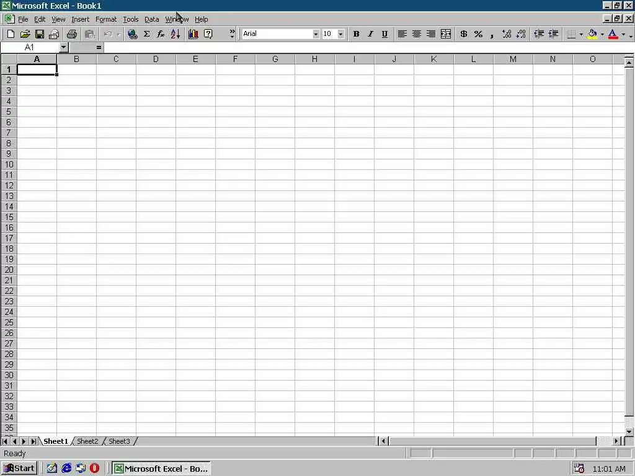Image resolution: width=635 pixels, height=476 pixels.
Task: Select row 10 header
Action: (x=9, y=164)
